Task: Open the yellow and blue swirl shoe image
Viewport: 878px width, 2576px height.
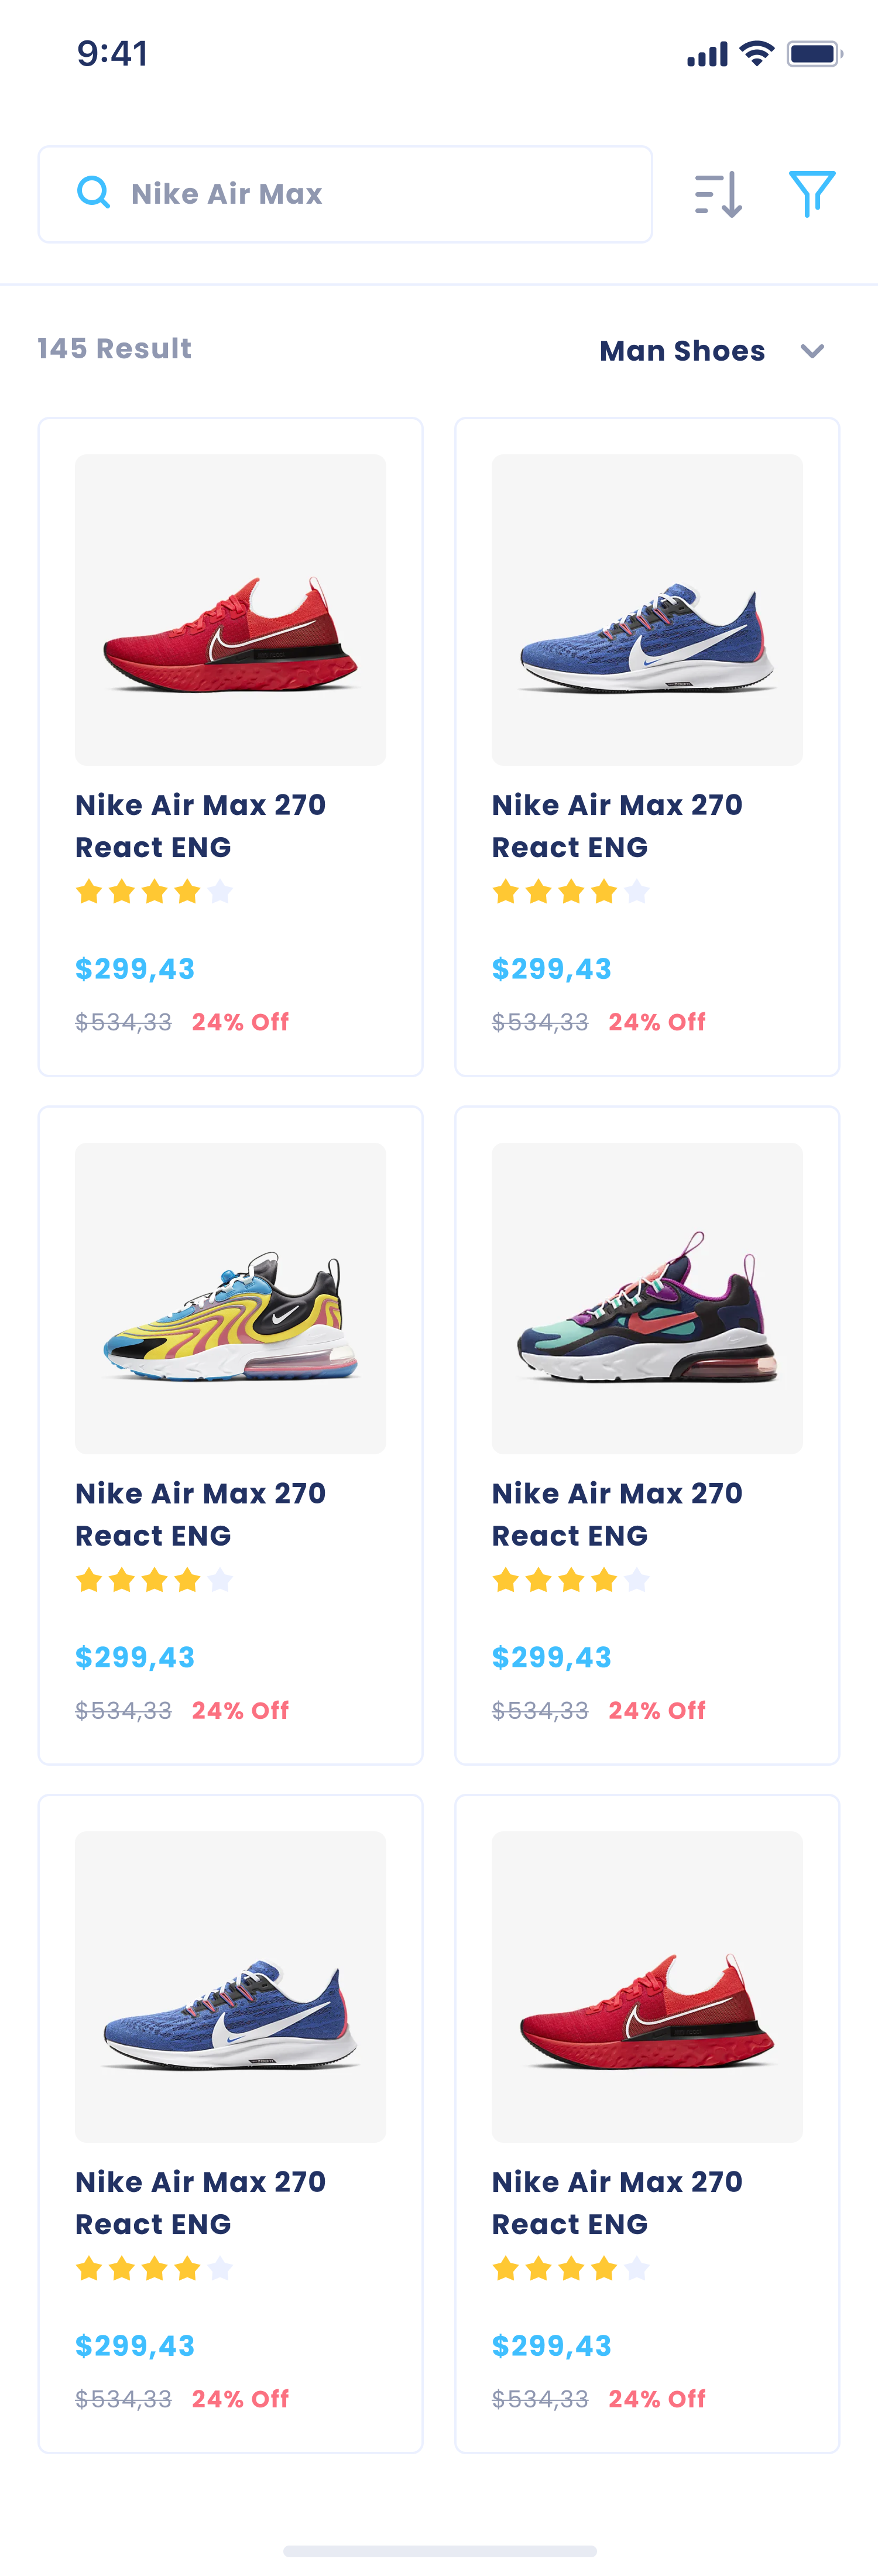Action: click(x=230, y=1298)
